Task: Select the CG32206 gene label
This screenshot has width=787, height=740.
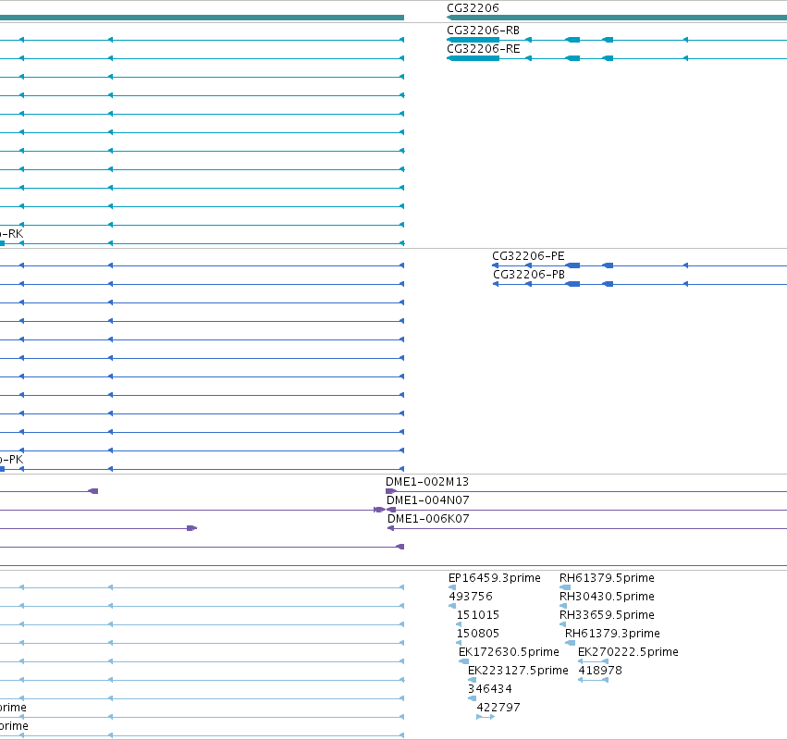Action: point(473,8)
